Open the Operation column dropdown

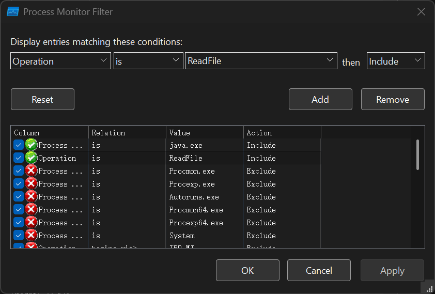(x=60, y=61)
